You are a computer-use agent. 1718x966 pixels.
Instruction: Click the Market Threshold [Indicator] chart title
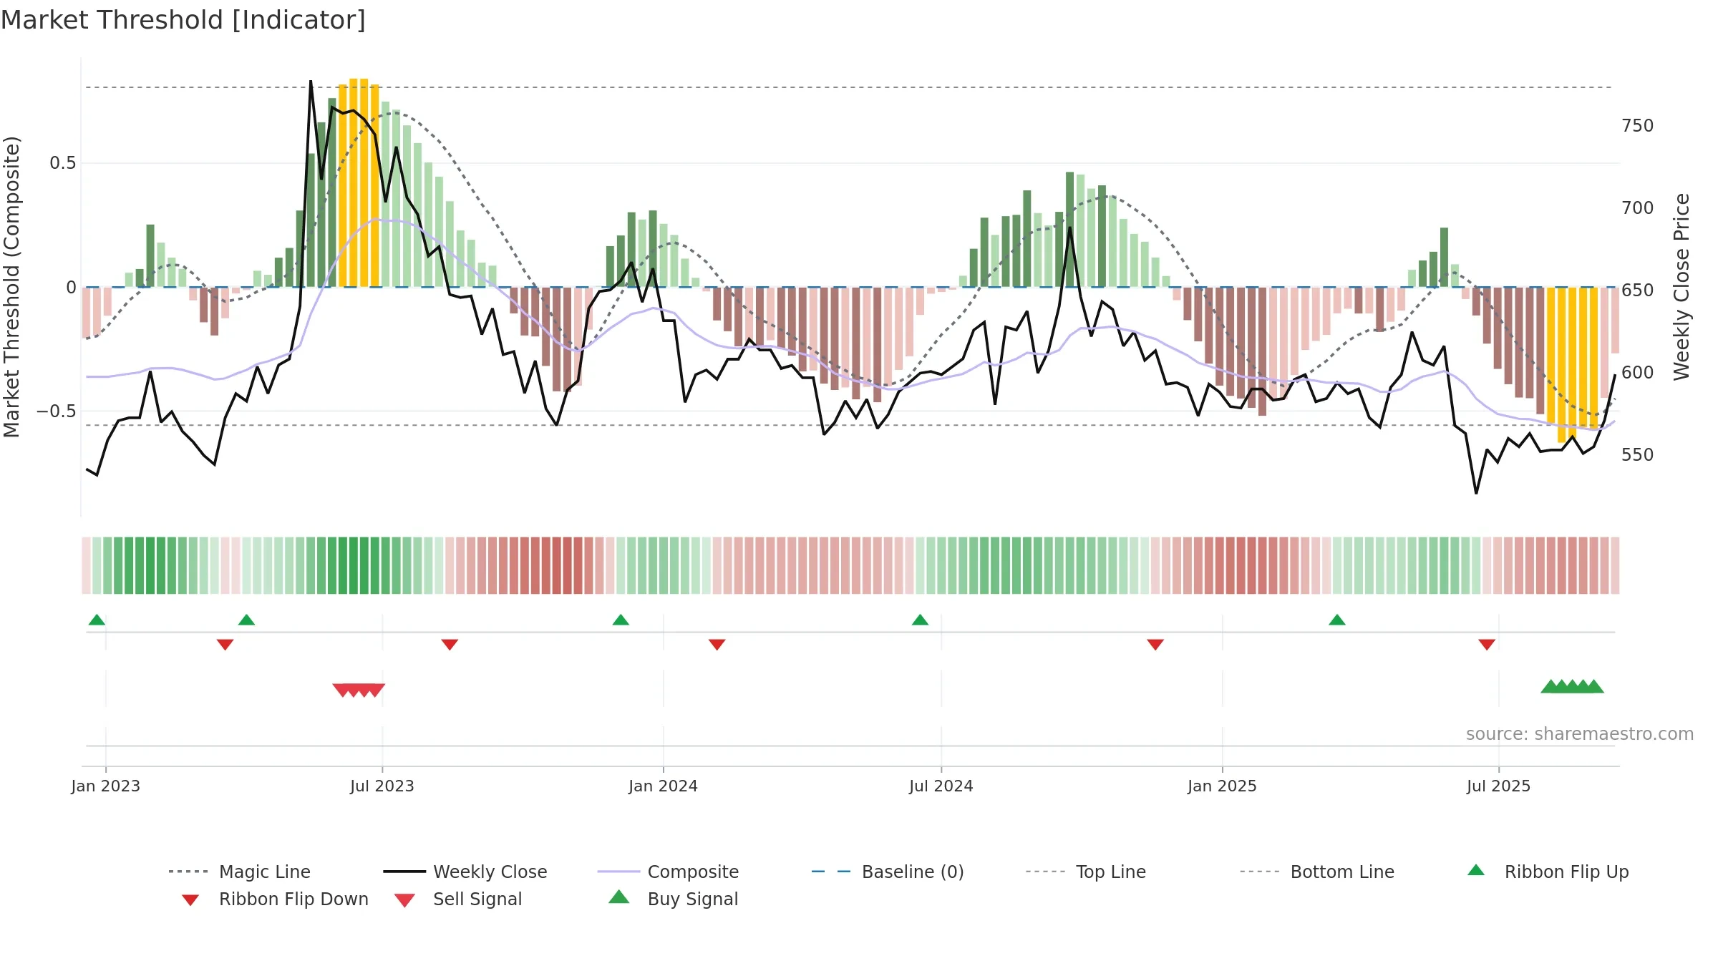pos(183,20)
